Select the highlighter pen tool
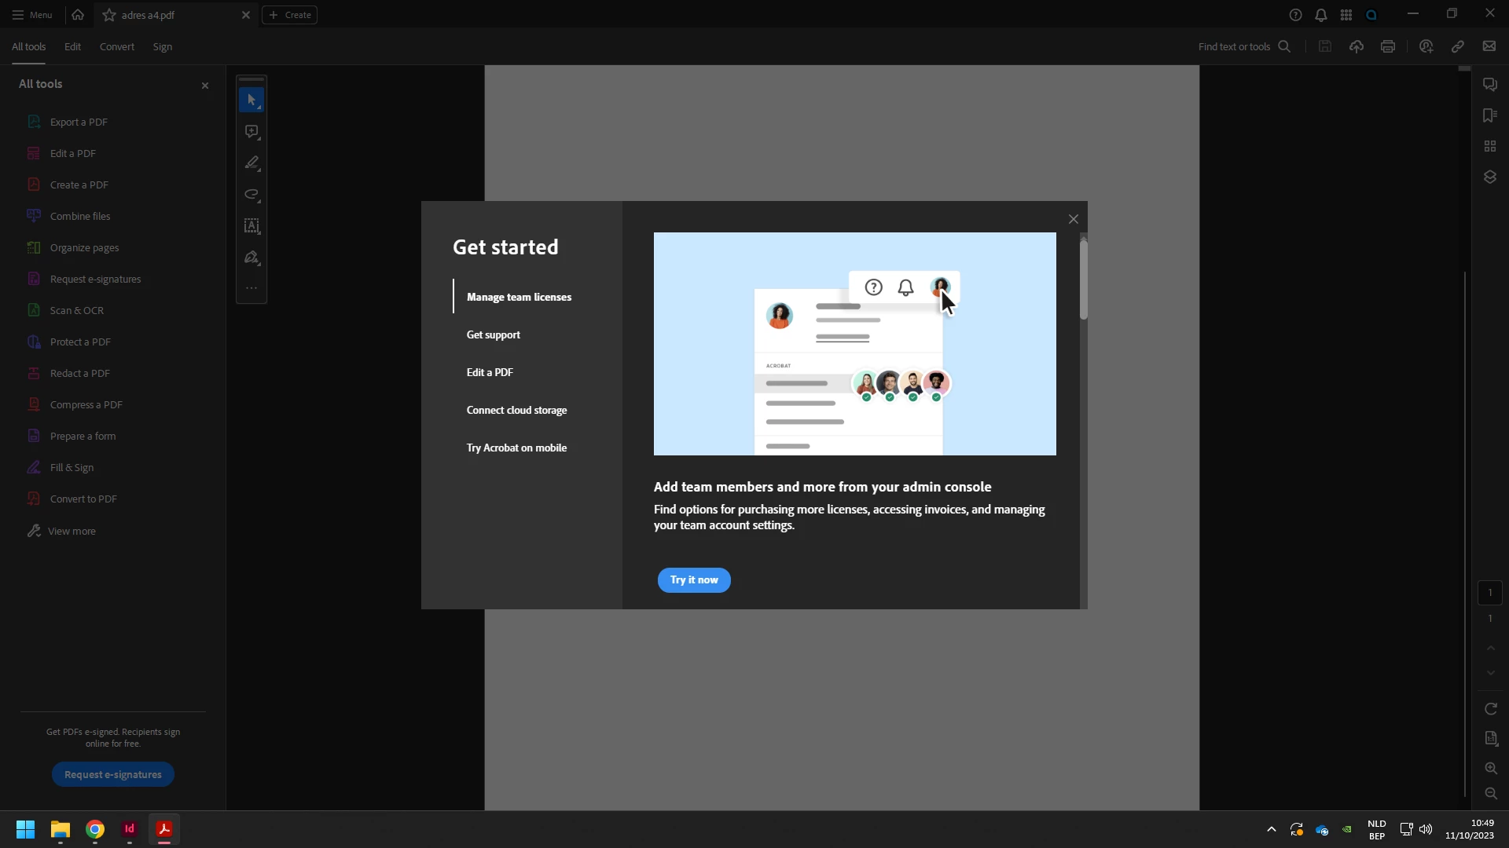 coord(251,163)
